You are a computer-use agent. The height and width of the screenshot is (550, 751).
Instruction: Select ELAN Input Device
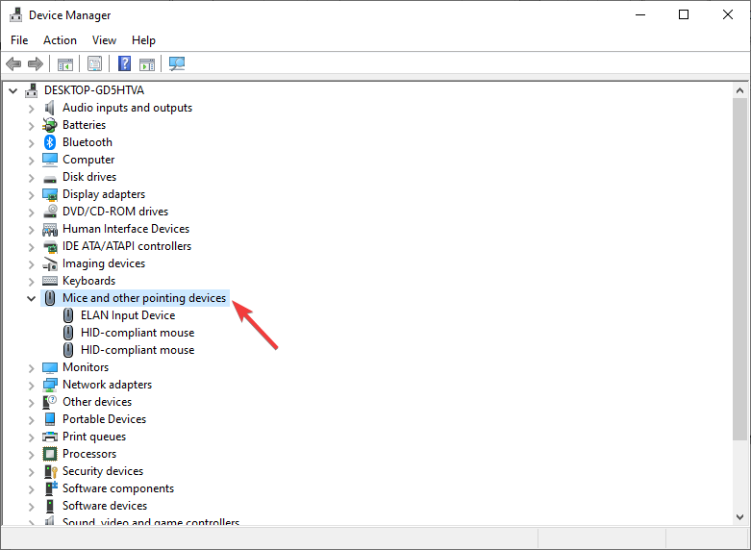pos(128,315)
